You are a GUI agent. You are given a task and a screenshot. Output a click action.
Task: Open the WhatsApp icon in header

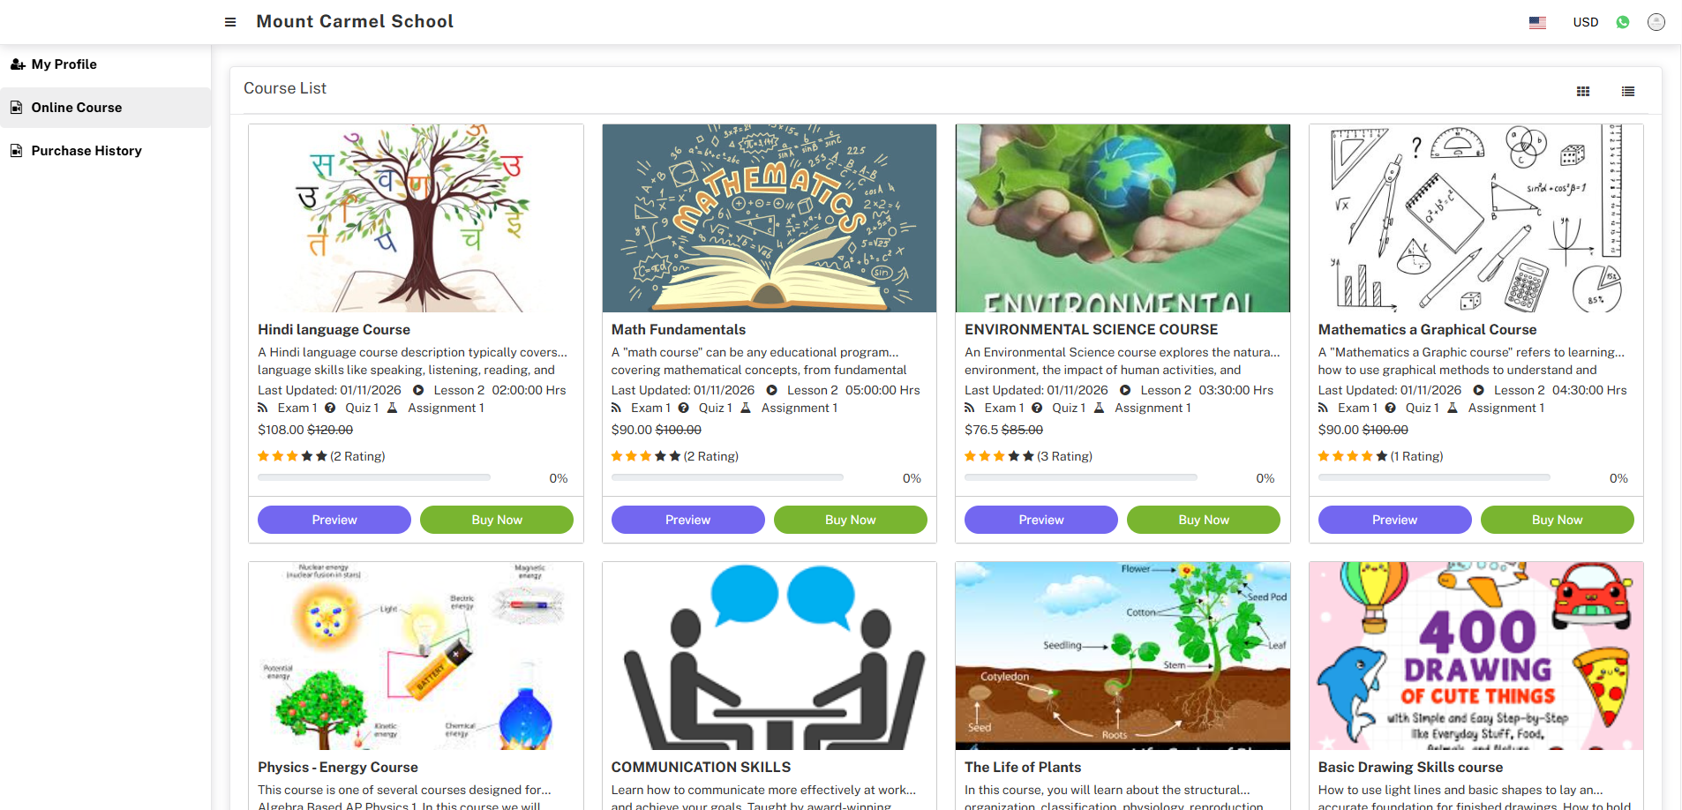click(x=1623, y=22)
